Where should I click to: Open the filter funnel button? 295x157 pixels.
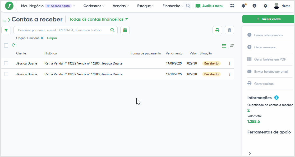pos(6,30)
